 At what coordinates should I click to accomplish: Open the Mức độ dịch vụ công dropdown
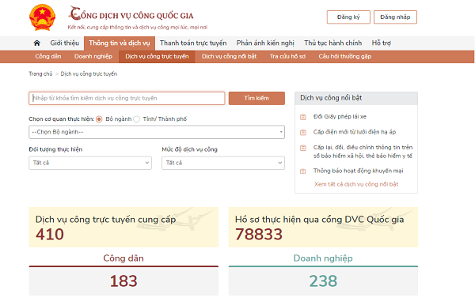tap(223, 163)
